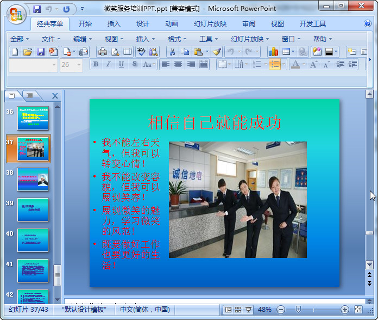Decrease font size with the small A icon

coord(326,64)
